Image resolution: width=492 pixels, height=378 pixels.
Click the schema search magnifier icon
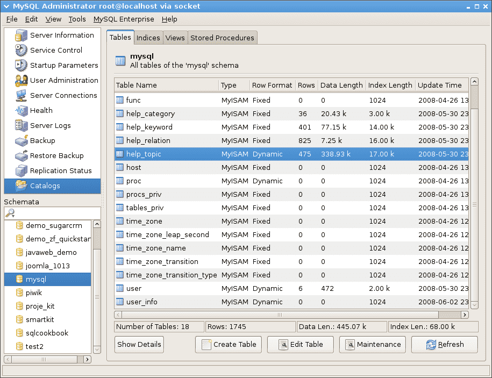tap(10, 213)
